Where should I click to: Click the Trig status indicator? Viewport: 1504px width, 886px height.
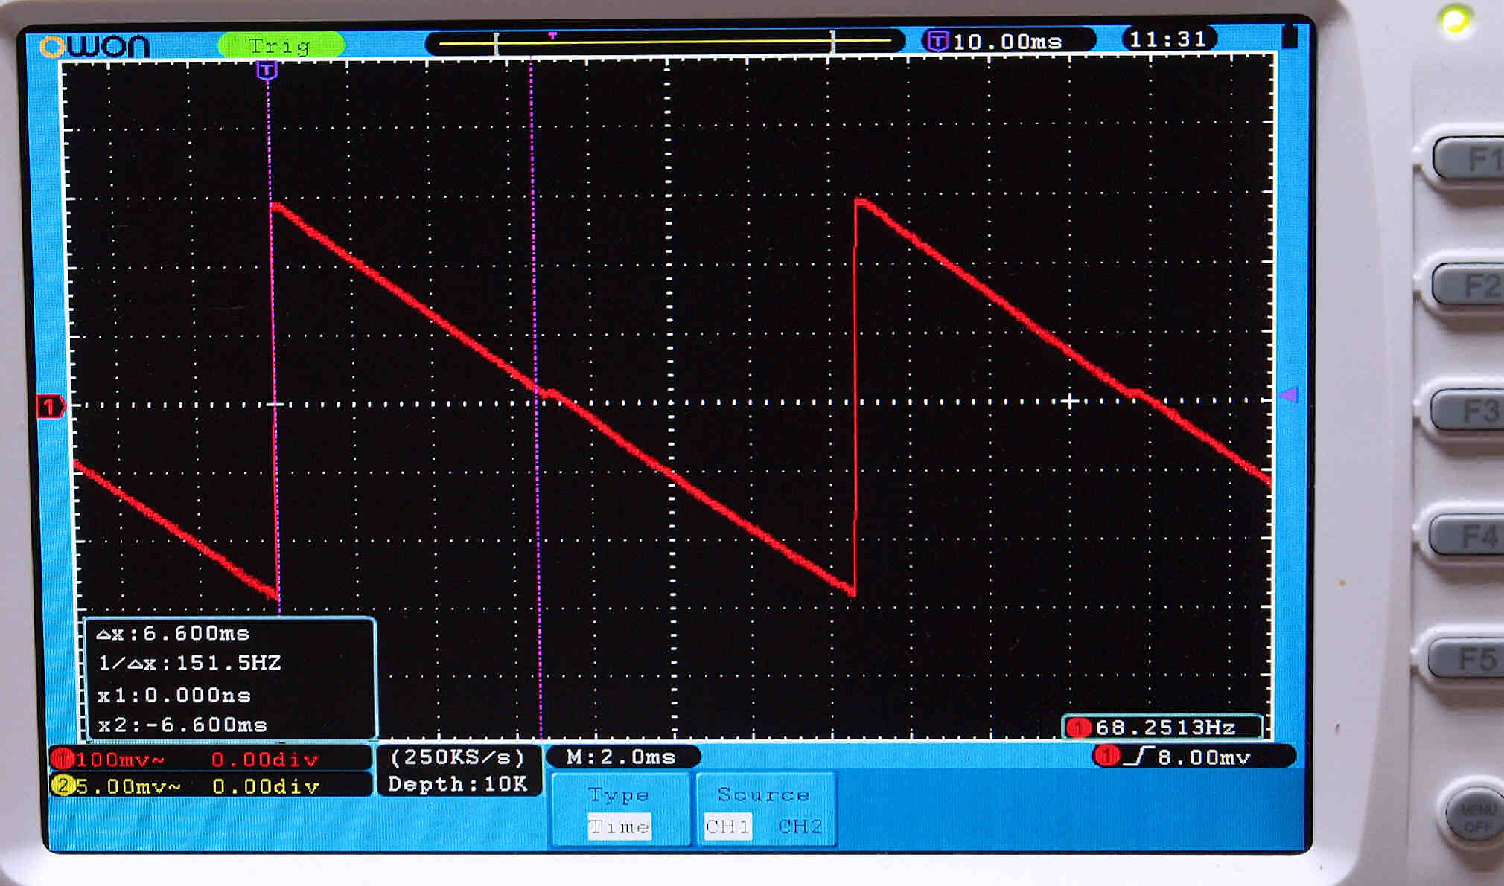(281, 45)
